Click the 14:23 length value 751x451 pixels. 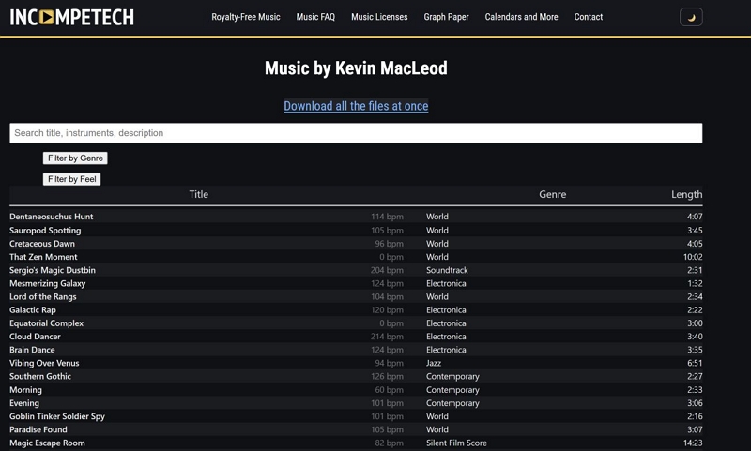693,443
